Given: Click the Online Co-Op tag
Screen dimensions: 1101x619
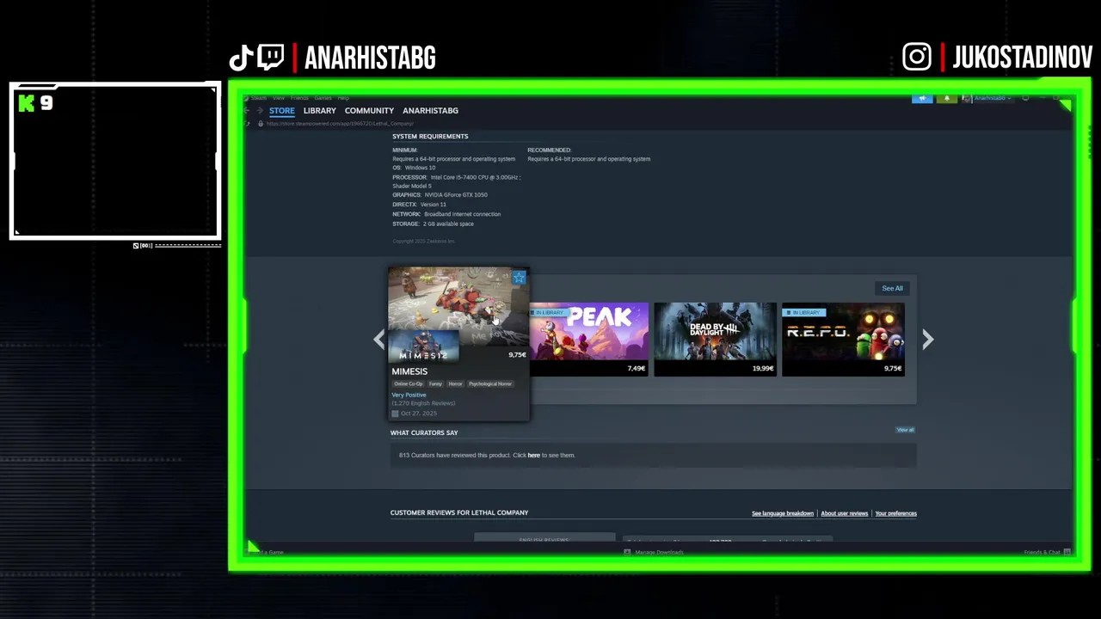Looking at the screenshot, I should 409,383.
